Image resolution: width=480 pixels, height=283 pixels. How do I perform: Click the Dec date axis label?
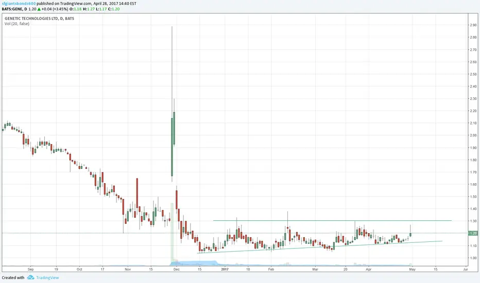pos(176,270)
